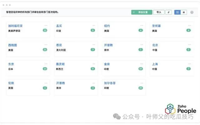Switch to grid view layout
200x125 pixels.
point(177,12)
